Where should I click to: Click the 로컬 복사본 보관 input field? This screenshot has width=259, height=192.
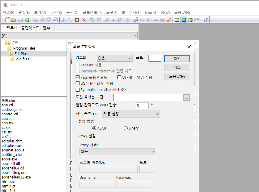click(x=148, y=98)
